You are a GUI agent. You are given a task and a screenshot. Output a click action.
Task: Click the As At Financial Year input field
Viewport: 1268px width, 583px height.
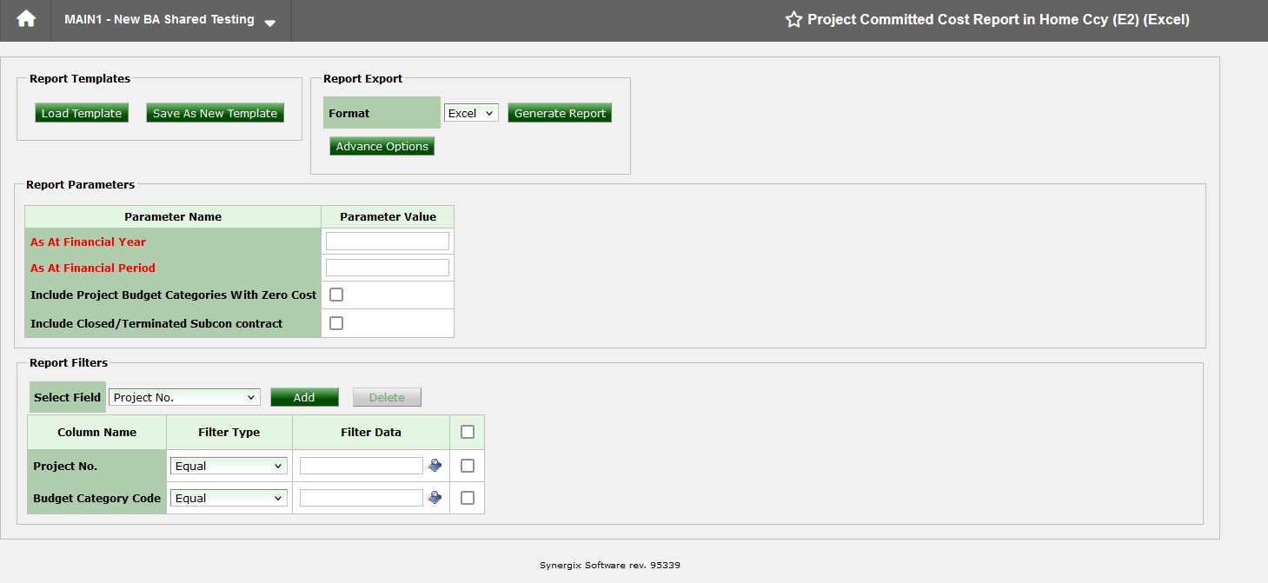(x=387, y=241)
